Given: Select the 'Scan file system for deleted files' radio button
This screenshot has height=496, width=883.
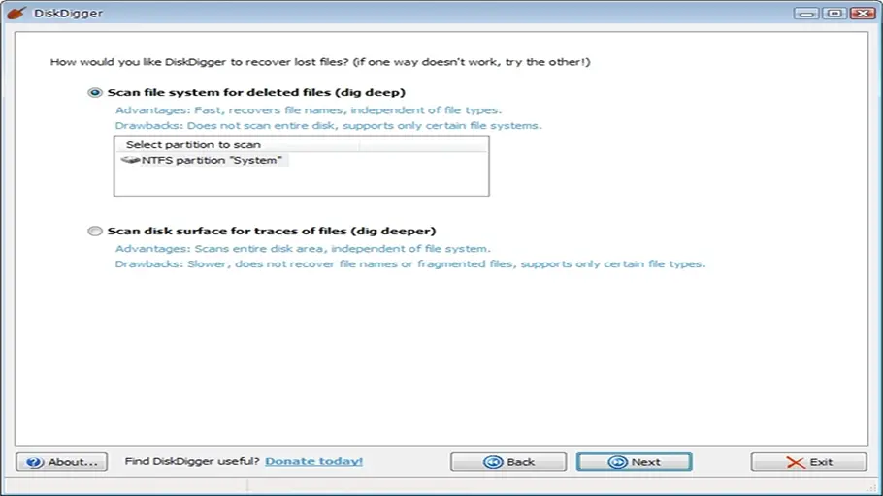Looking at the screenshot, I should point(94,93).
